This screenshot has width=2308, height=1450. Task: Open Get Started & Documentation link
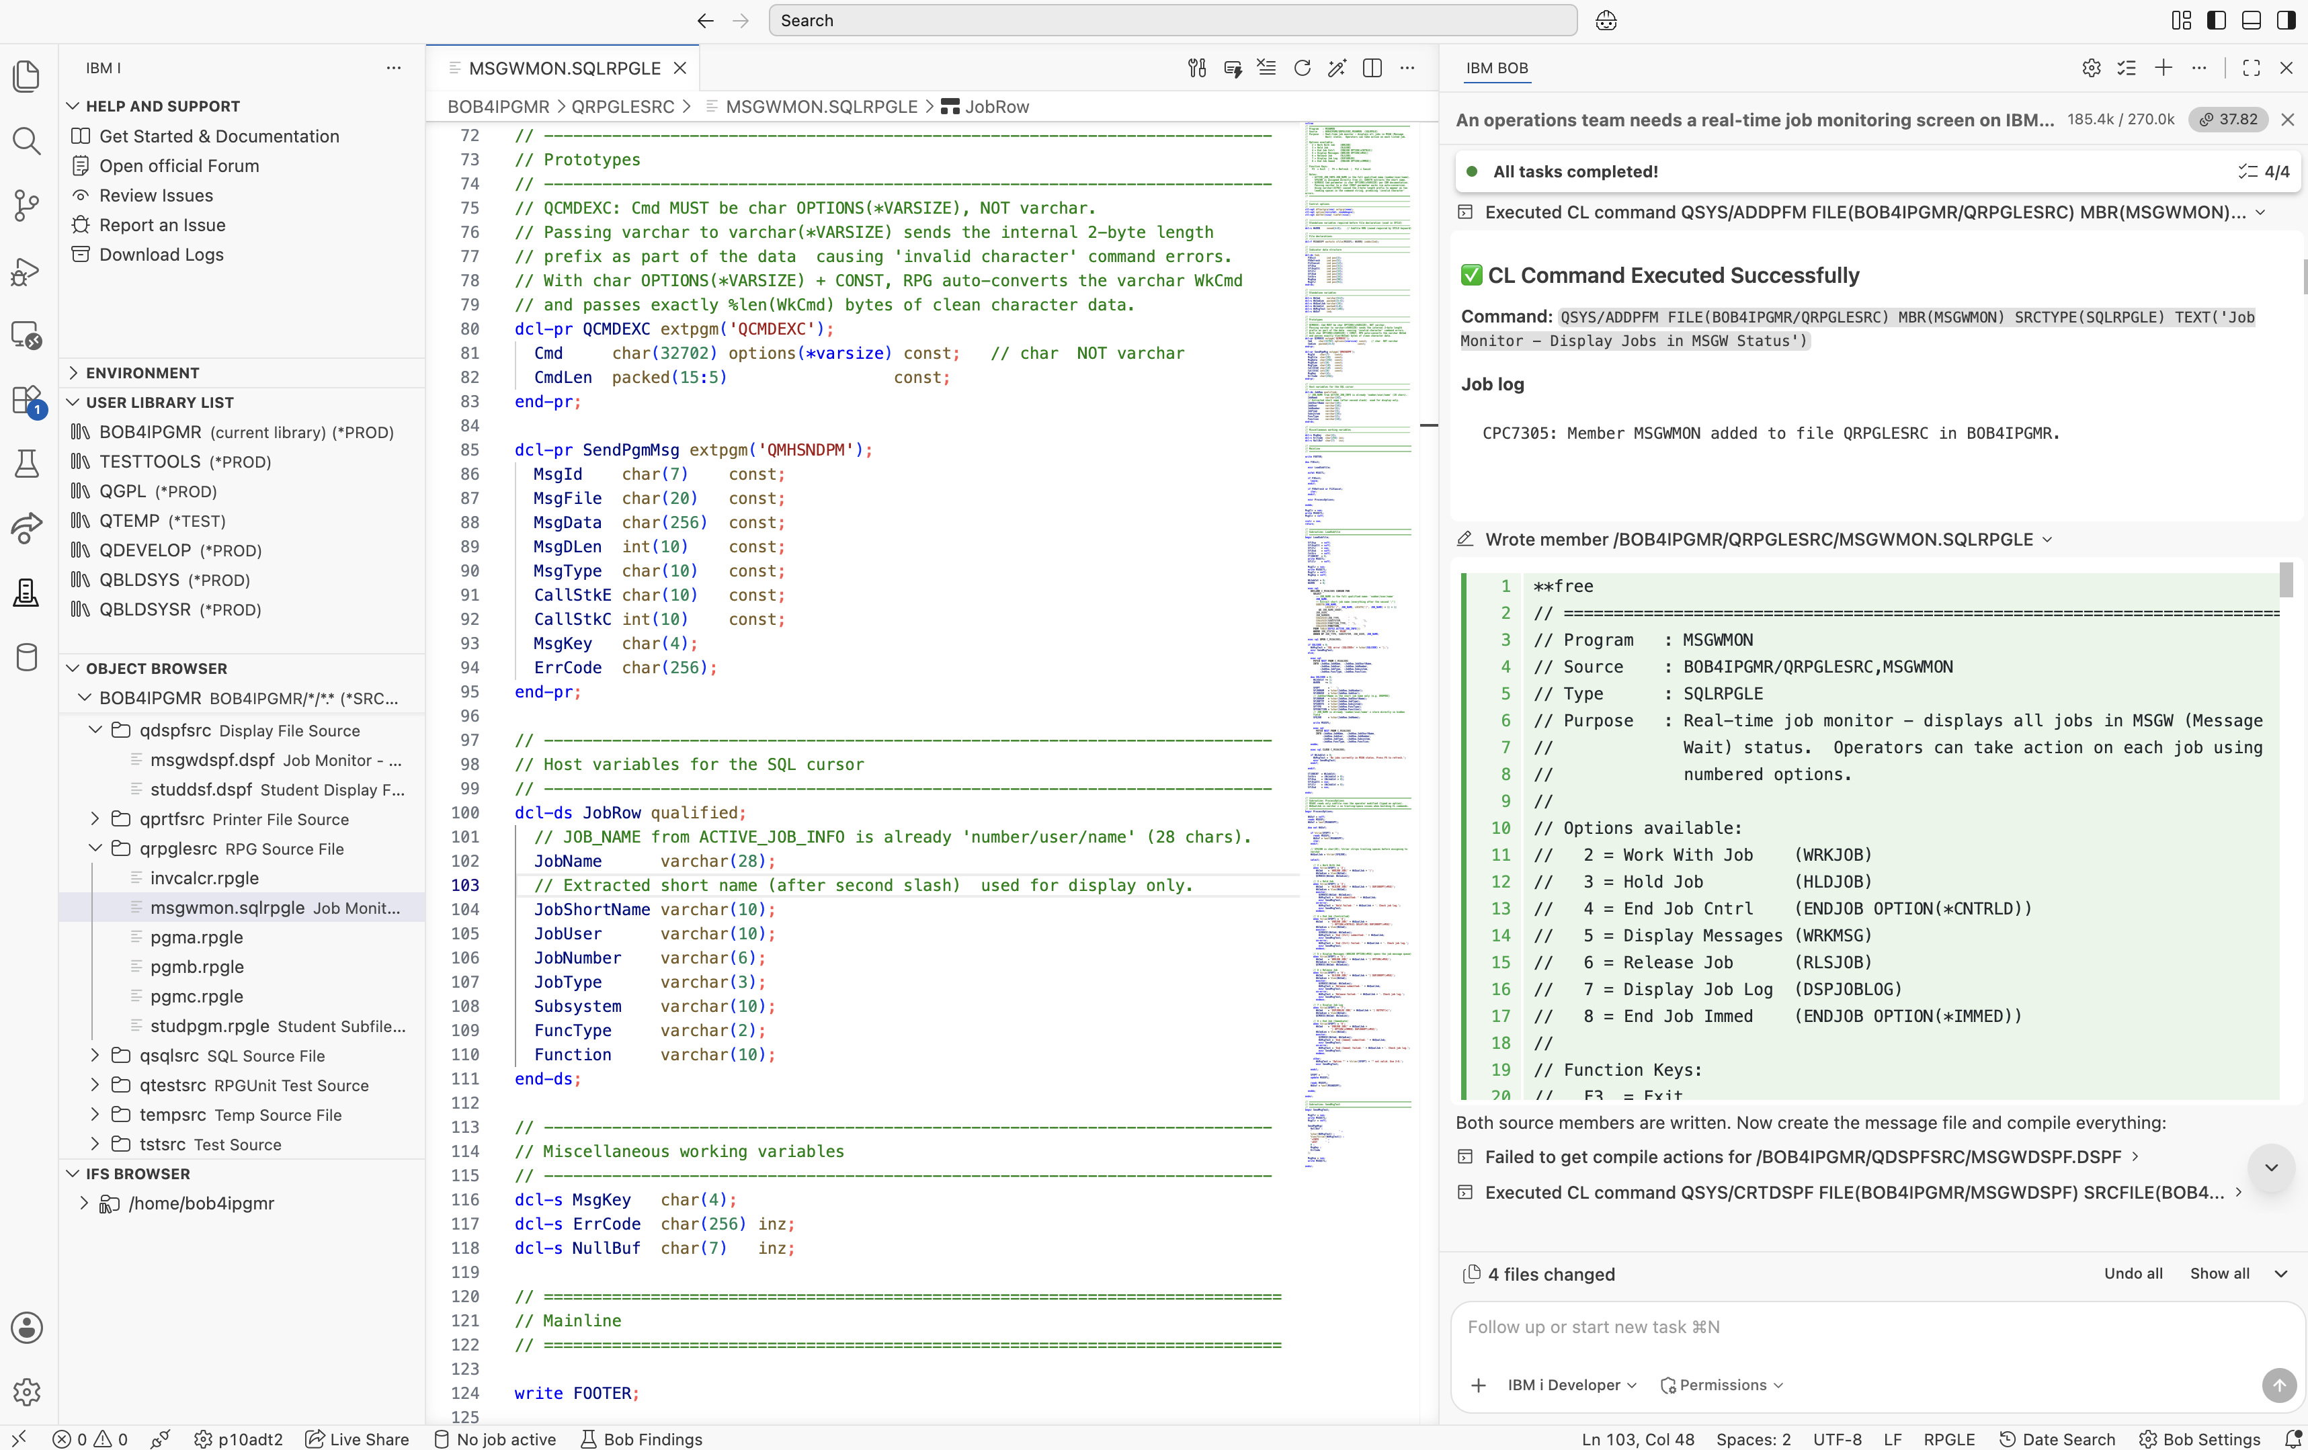[218, 136]
